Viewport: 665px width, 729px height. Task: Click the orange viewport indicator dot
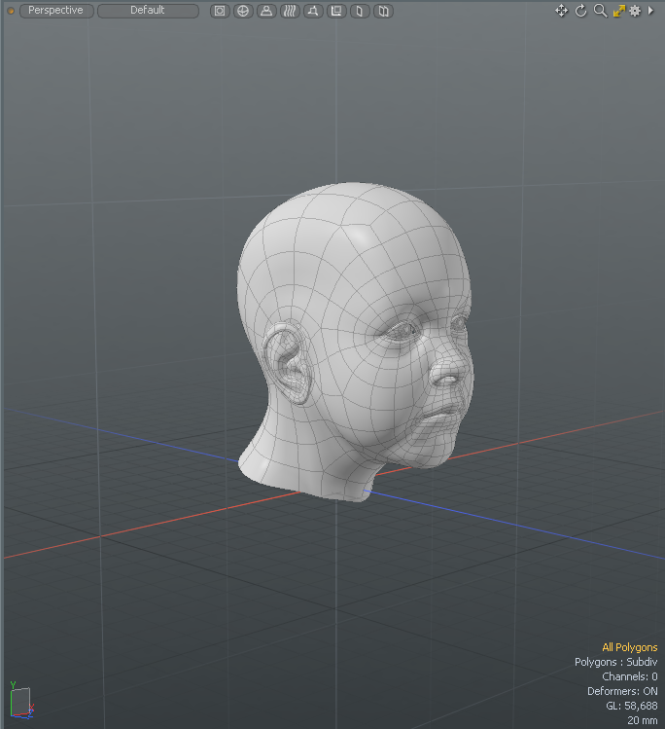pyautogui.click(x=12, y=11)
